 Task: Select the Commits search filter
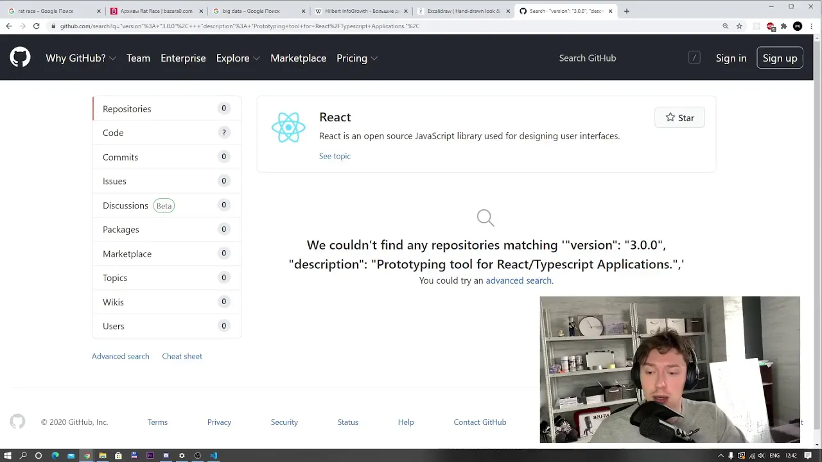pyautogui.click(x=167, y=157)
